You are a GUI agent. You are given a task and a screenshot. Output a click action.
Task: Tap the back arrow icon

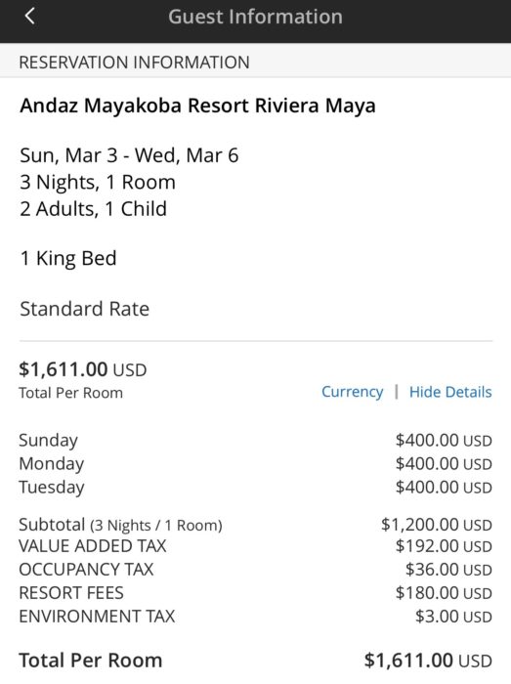tap(29, 17)
